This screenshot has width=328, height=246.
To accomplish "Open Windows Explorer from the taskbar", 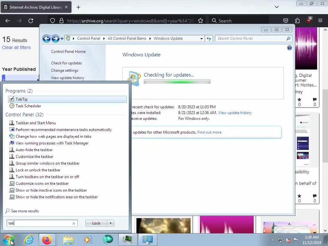I will [x=68, y=240].
